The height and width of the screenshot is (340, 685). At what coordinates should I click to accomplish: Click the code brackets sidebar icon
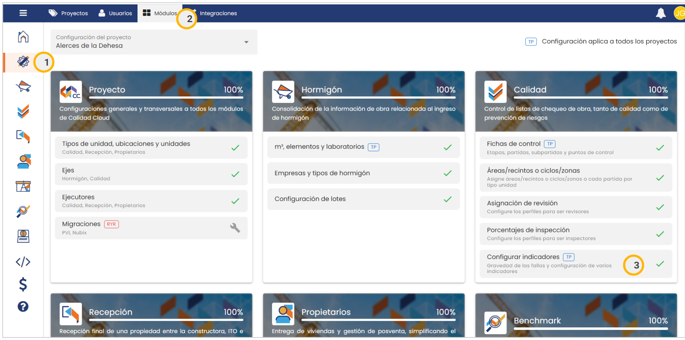click(23, 262)
